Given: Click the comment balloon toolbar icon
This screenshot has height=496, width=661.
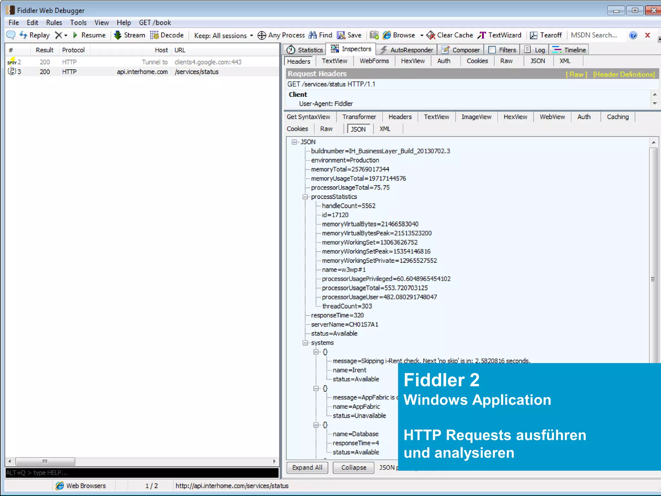Looking at the screenshot, I should coord(11,35).
